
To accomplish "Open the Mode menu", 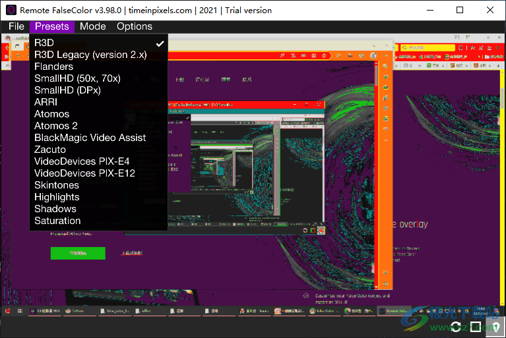I will pos(92,26).
